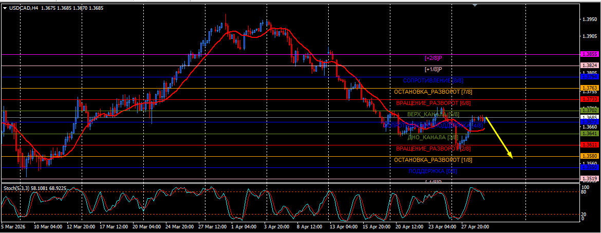Click the [+2/8]P level label
Screen dimensions: 601x233
(x=433, y=58)
